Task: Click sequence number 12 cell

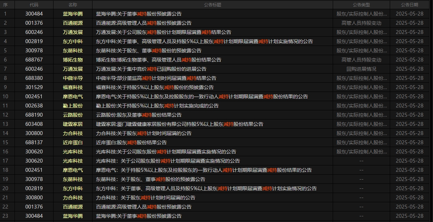Action: point(5,115)
